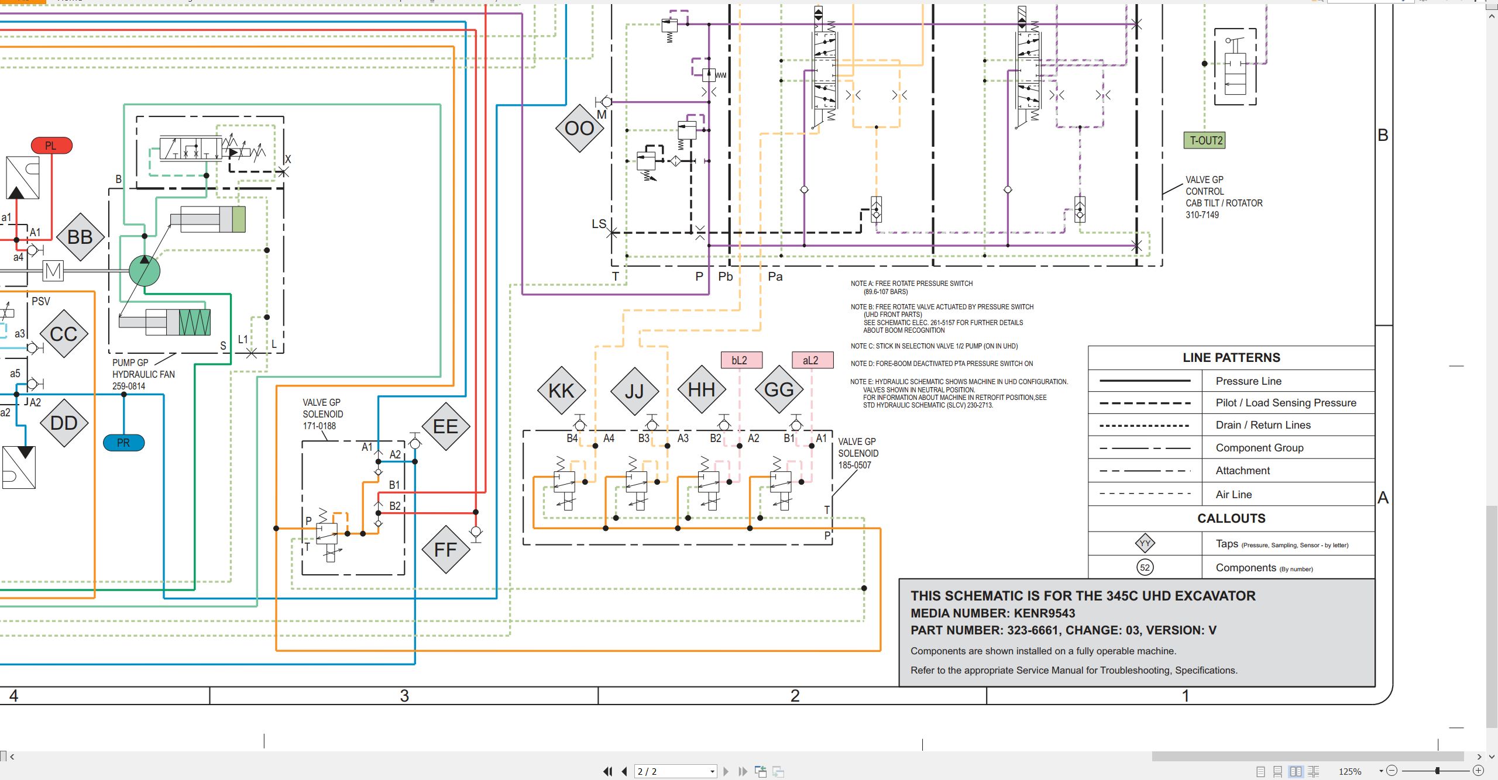The image size is (1498, 780).
Task: Click the PART NUMBER: 323-6661 line
Action: (1063, 630)
